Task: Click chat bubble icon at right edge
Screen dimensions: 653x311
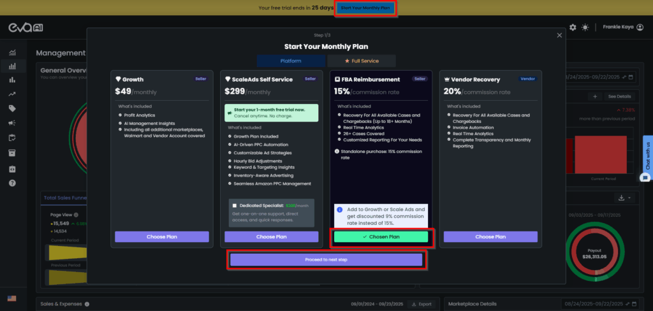Action: point(645,178)
